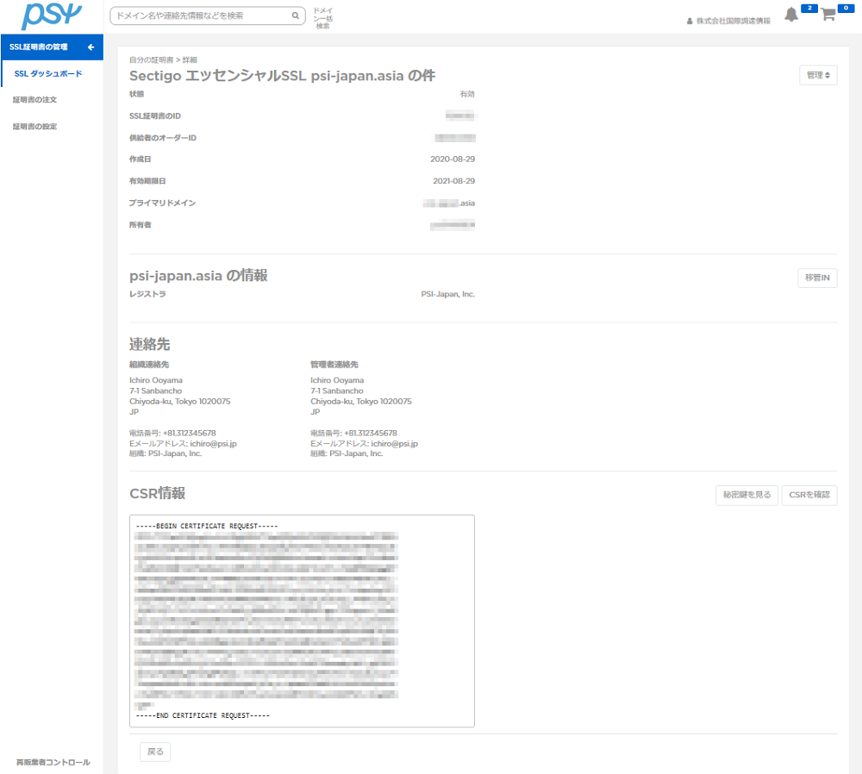Click the 移管IN button
Screen dimensions: 862x774
(x=817, y=278)
